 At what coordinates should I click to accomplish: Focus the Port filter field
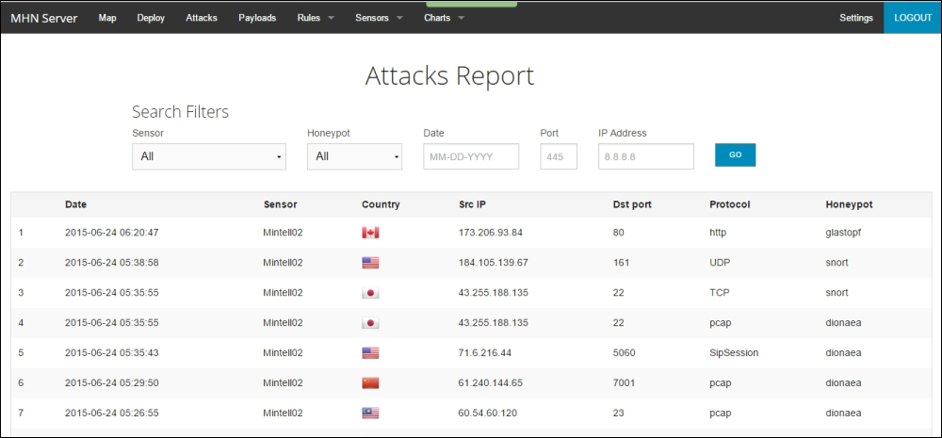click(x=559, y=156)
